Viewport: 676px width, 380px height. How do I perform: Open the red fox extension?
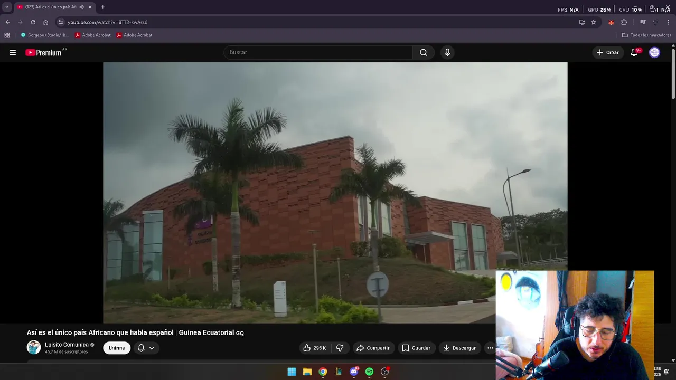(x=611, y=22)
